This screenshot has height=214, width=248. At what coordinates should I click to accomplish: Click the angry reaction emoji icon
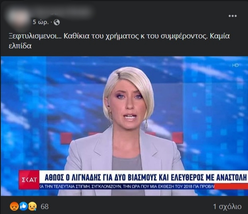(14, 206)
